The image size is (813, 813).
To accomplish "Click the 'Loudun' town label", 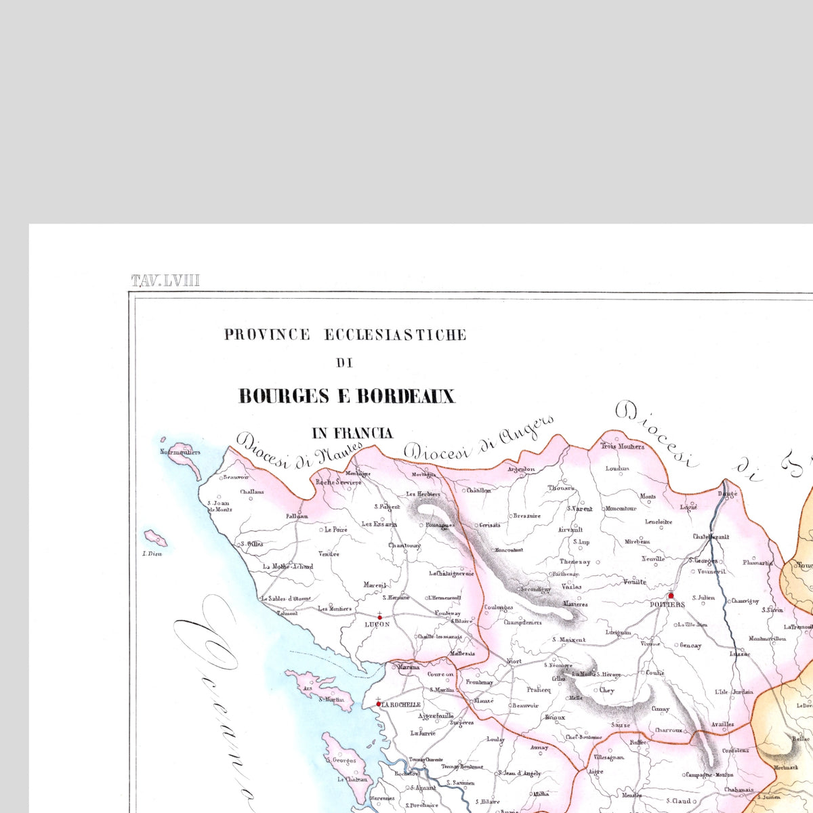I will point(617,468).
